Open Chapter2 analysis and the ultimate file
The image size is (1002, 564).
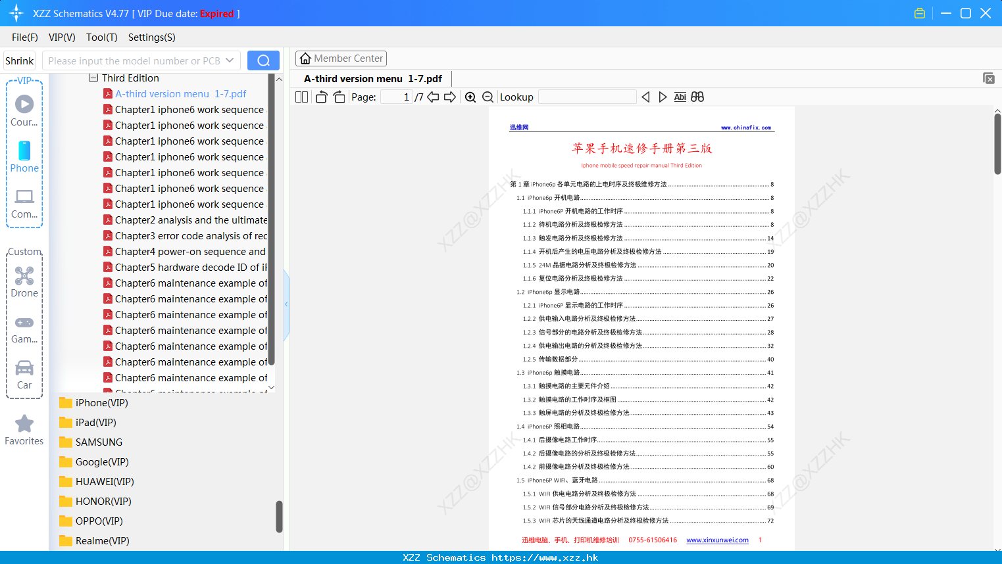pos(185,220)
